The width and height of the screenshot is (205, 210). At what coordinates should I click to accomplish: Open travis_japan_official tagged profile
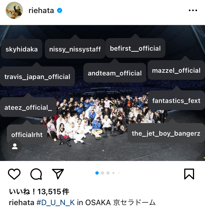tap(37, 77)
